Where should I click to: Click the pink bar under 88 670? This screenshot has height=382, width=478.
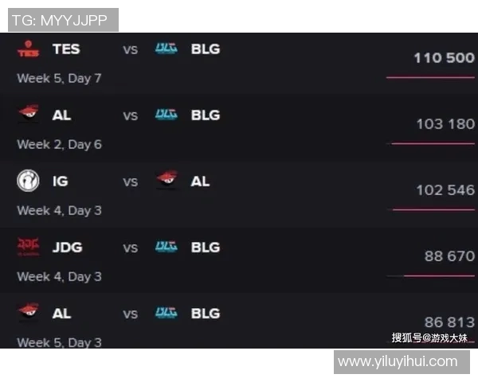(x=438, y=275)
